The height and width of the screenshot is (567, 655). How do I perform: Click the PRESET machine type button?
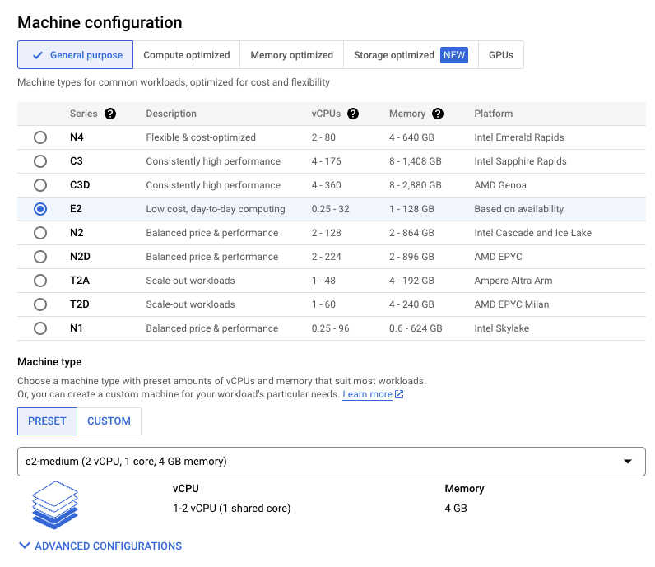tap(47, 421)
